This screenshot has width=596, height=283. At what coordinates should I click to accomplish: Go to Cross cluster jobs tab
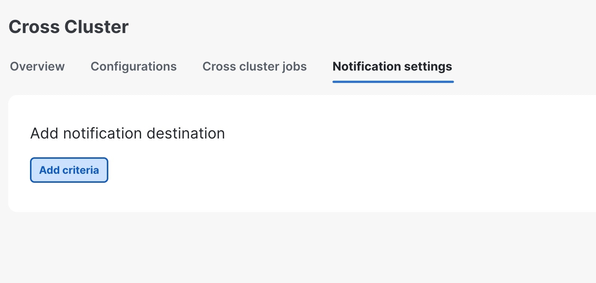click(255, 66)
